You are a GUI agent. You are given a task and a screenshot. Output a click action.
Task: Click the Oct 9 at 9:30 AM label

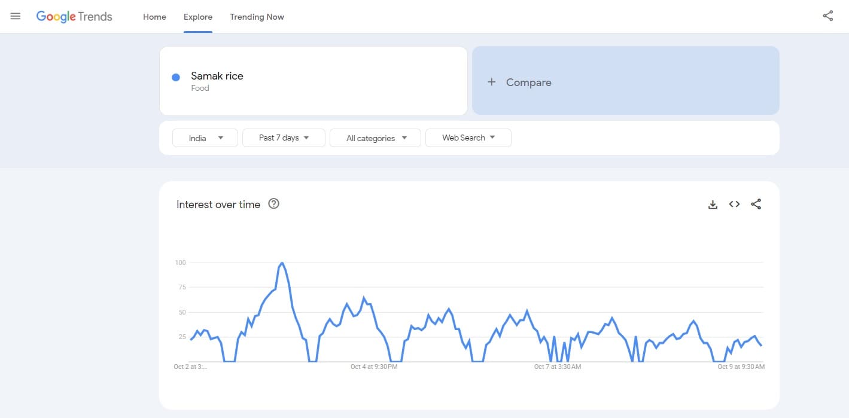pos(741,367)
